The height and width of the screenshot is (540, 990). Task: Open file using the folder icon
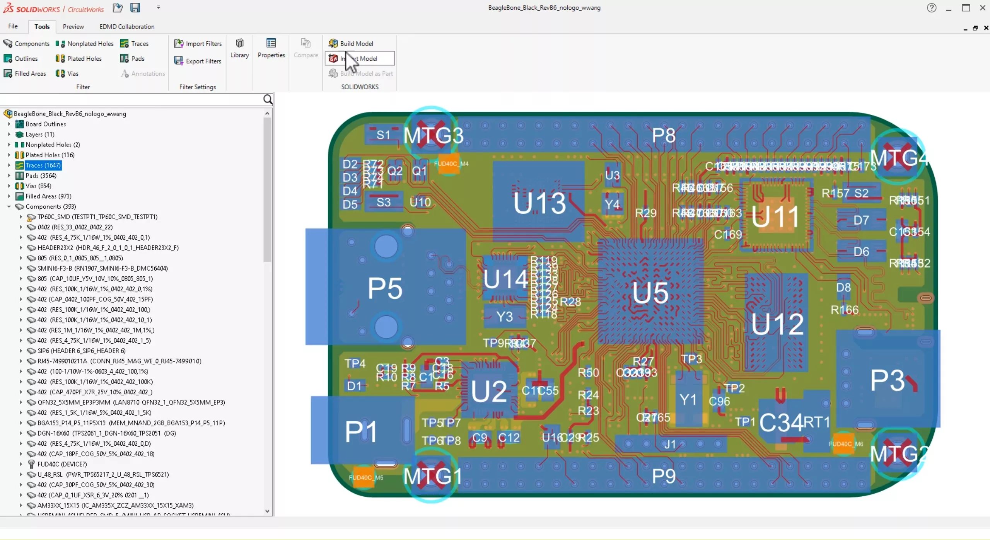[118, 8]
